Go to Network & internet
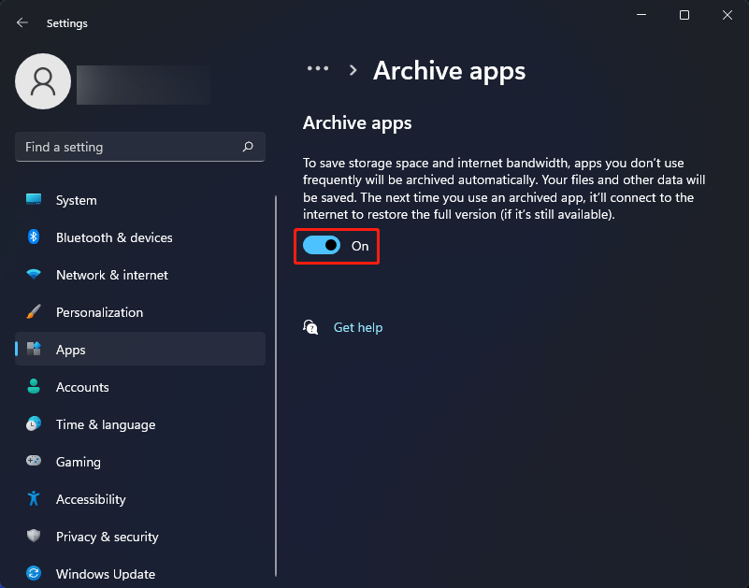This screenshot has width=749, height=588. 140,275
